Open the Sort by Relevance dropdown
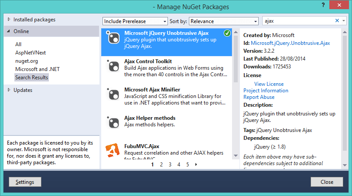 coord(224,21)
